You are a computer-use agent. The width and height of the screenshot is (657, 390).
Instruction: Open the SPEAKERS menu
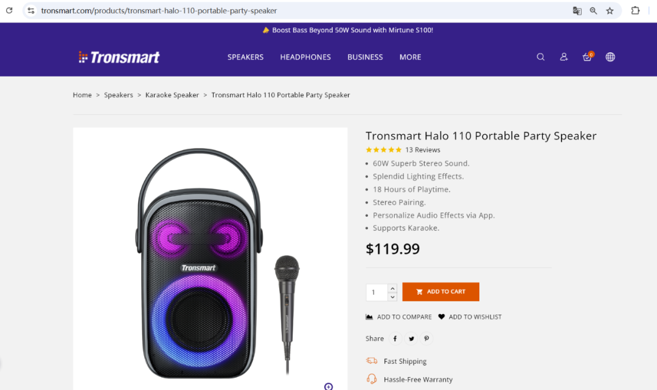click(x=246, y=57)
